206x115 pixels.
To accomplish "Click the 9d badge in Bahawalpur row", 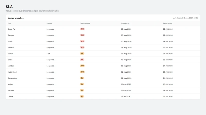I will [x=82, y=78].
